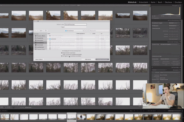Click the Tags input field
This screenshot has width=184, height=122.
click(75, 27)
